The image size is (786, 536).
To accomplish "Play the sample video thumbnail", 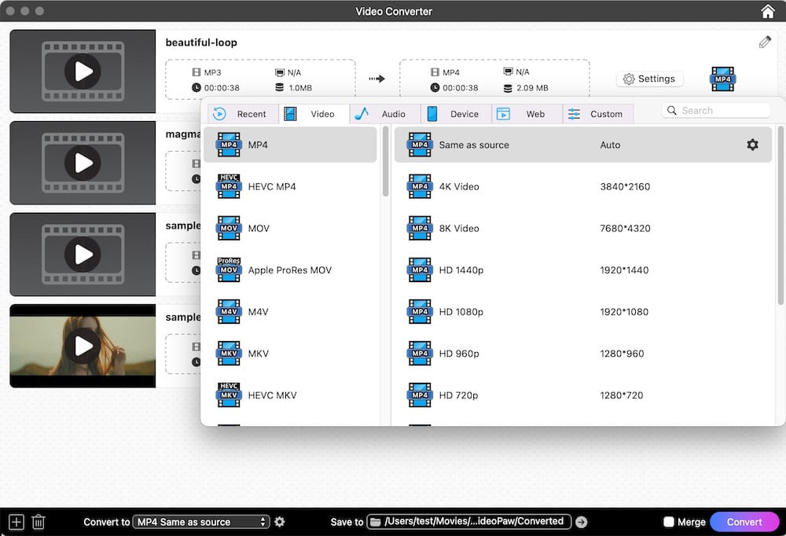I will pos(82,346).
